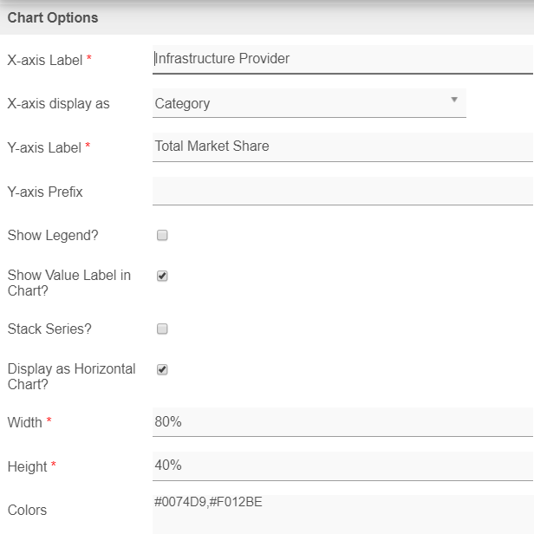Click the Infrastructure Provider text field
Viewport: 534px width, 534px height.
point(342,59)
